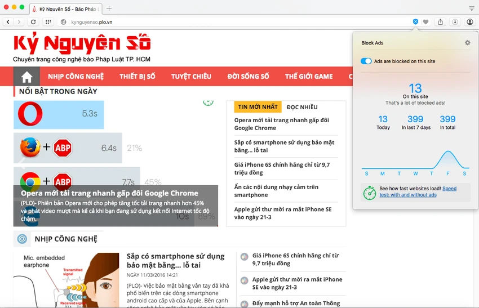Viewport: 479px width, 308px height.
Task: Click the previous slide arrow on featured image
Action: pyautogui.click(x=22, y=163)
